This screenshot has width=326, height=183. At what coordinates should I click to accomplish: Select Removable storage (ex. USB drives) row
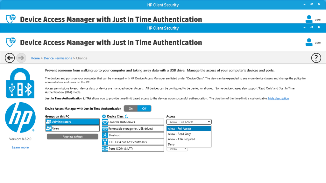[133, 129]
